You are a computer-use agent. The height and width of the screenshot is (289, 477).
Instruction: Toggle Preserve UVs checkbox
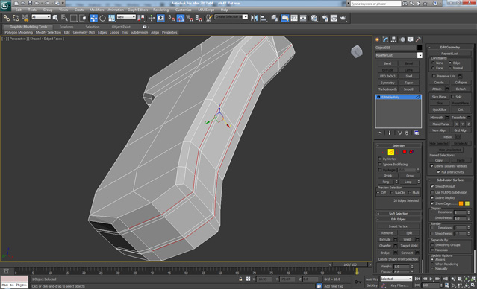[x=434, y=76]
